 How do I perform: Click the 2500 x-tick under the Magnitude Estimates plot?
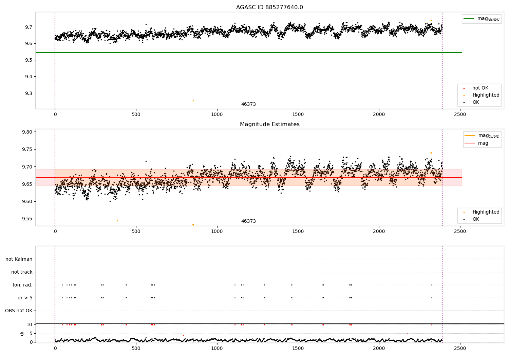[x=460, y=231]
